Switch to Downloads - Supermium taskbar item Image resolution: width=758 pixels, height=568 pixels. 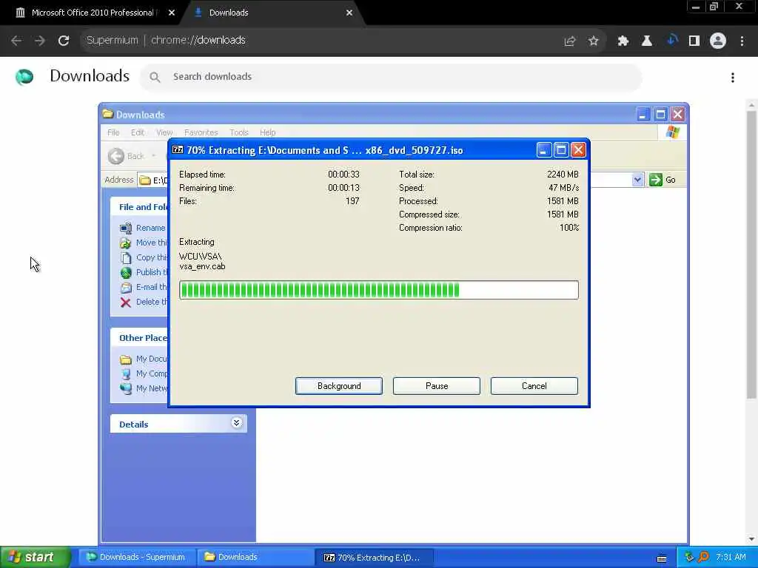136,558
